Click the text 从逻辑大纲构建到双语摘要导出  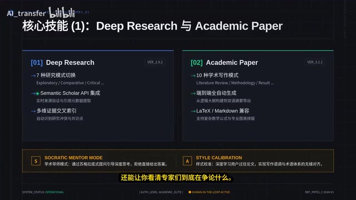coord(224,101)
